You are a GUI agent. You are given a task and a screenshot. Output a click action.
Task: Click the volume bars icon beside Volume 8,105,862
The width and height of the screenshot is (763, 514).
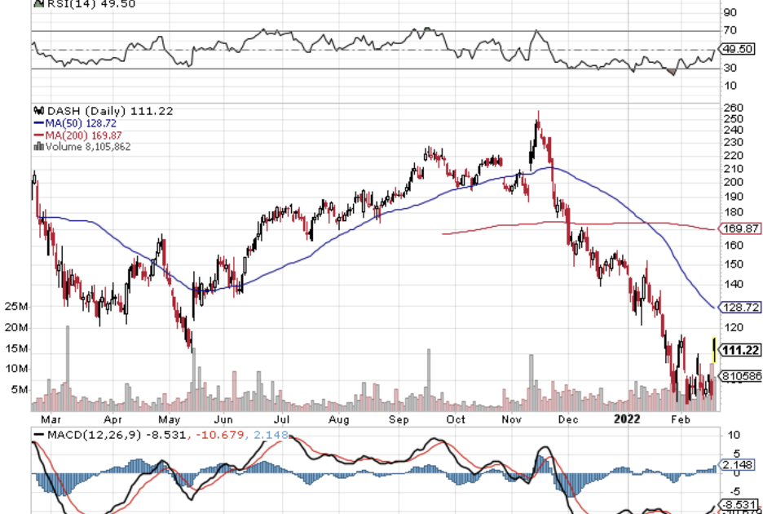39,146
